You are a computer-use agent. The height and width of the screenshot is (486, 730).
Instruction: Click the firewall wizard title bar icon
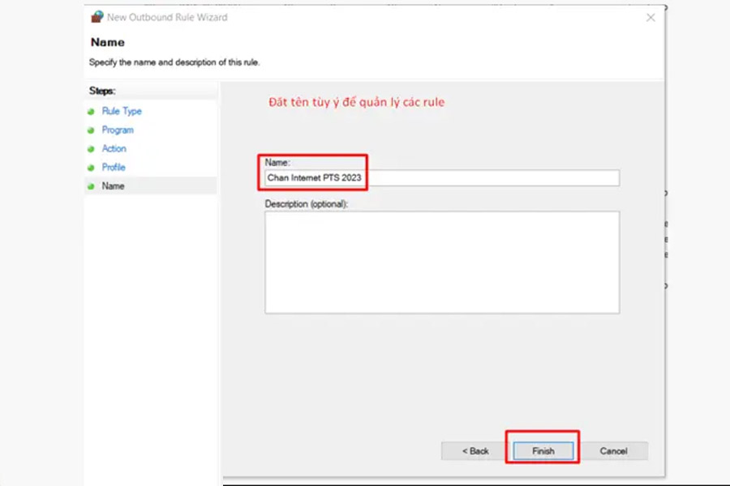click(x=97, y=17)
